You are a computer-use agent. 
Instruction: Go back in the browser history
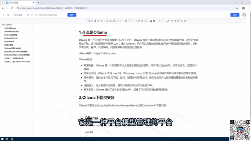pos(3,8)
